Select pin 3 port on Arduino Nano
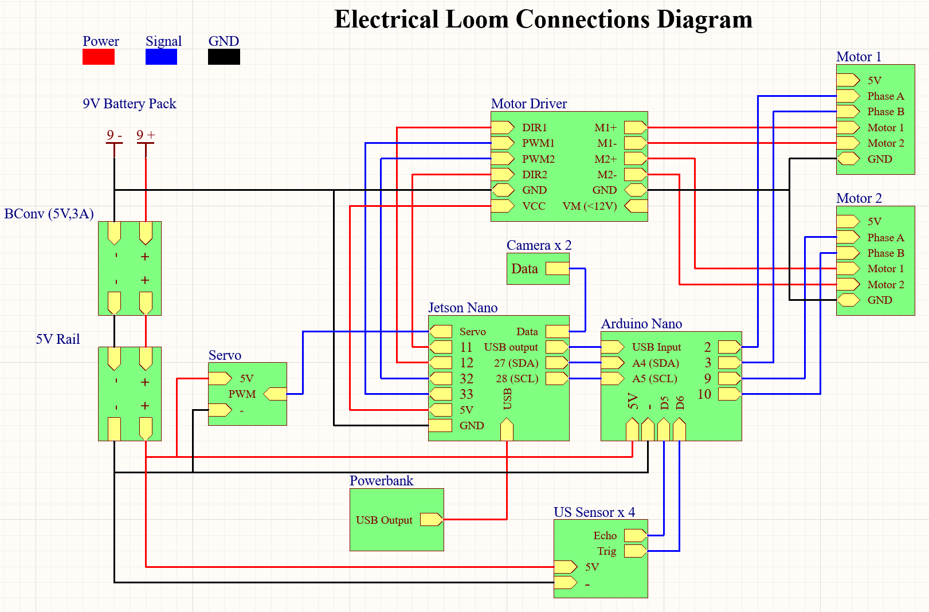 pyautogui.click(x=730, y=363)
